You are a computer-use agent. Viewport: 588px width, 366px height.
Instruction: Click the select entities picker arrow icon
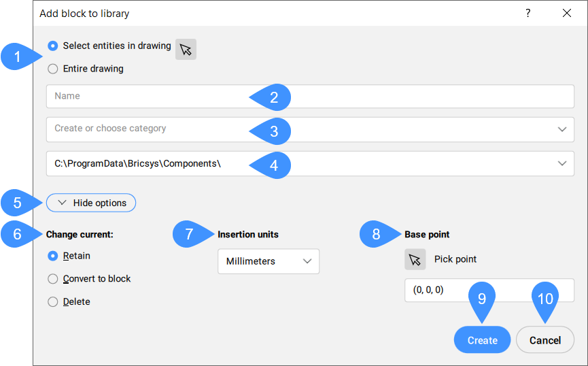coord(186,49)
